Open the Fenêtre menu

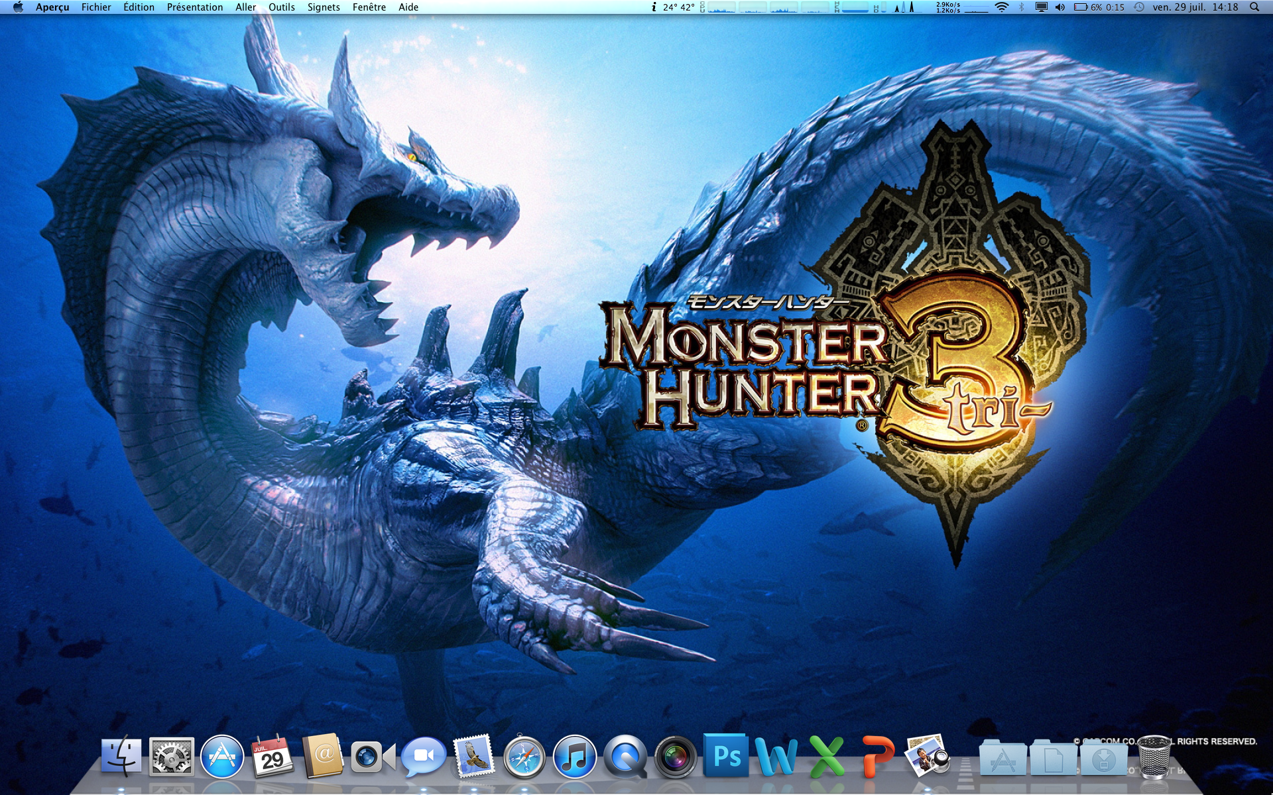[x=369, y=7]
